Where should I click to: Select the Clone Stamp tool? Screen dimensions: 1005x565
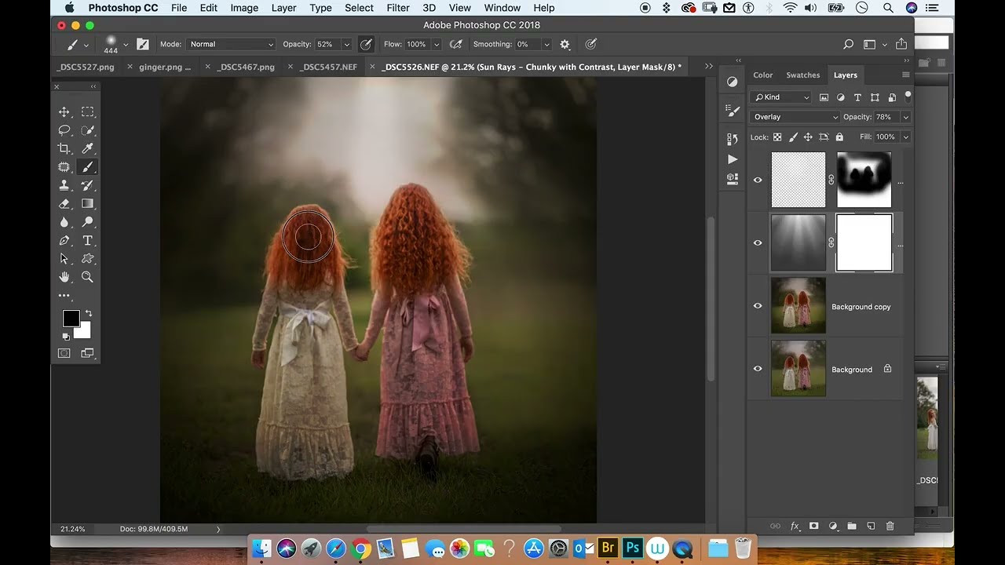[x=64, y=185]
